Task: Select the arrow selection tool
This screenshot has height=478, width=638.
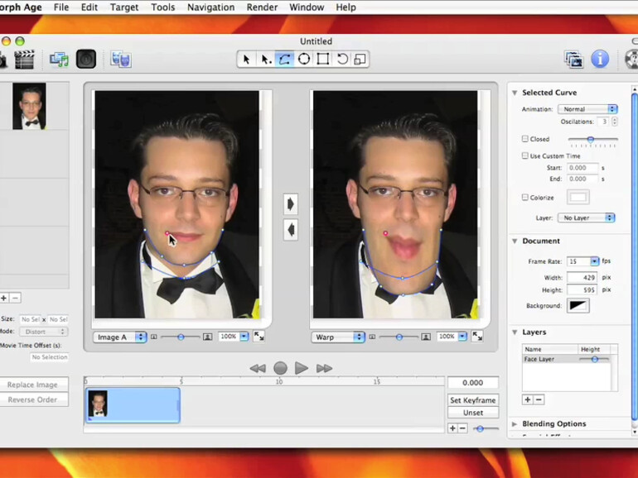Action: coord(246,59)
